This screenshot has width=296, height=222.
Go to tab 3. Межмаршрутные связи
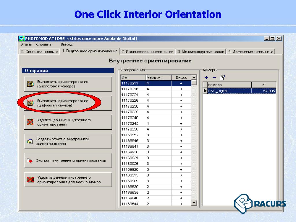201,51
